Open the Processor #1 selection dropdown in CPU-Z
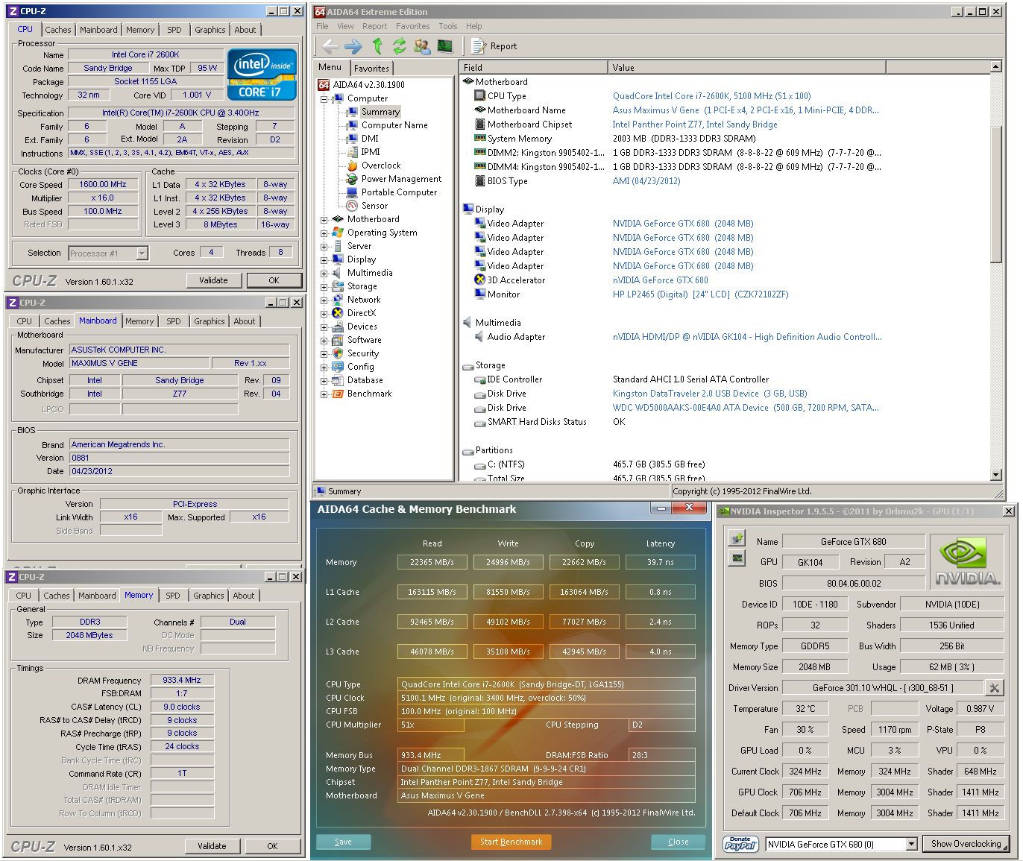1023x861 pixels. click(142, 253)
